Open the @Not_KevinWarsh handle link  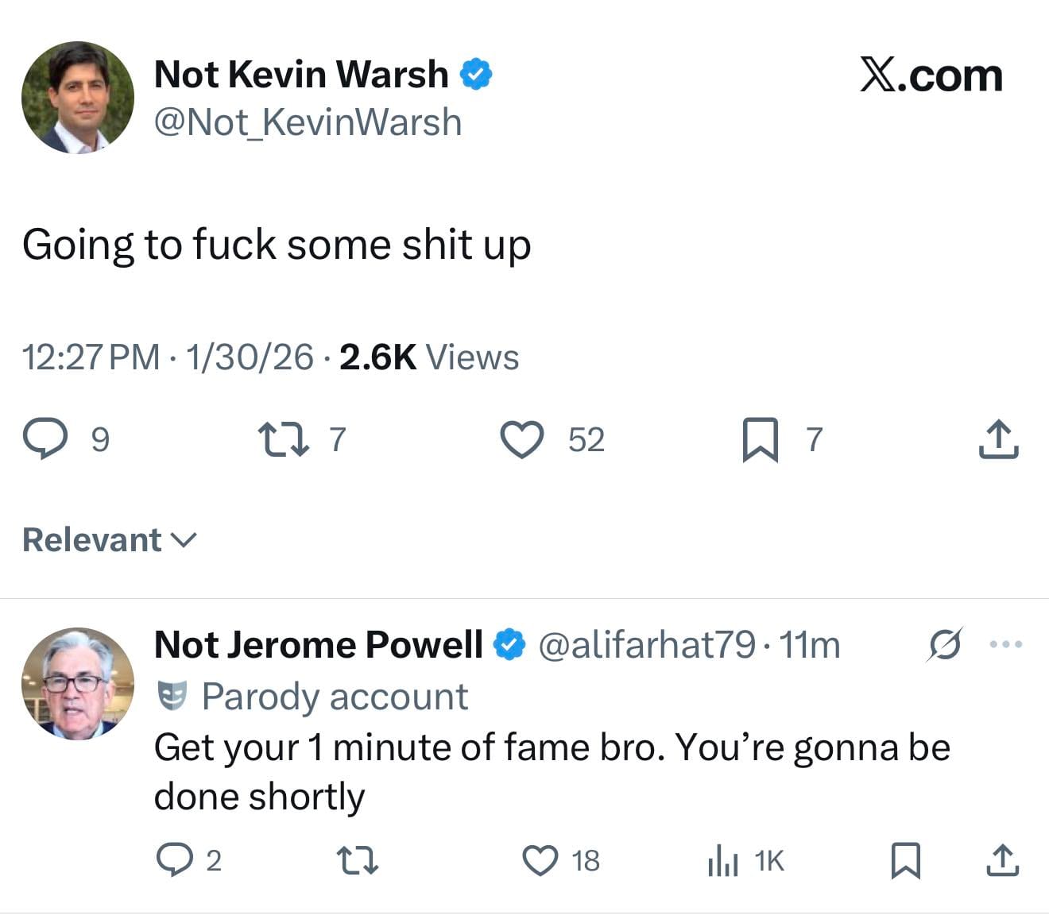pos(308,122)
